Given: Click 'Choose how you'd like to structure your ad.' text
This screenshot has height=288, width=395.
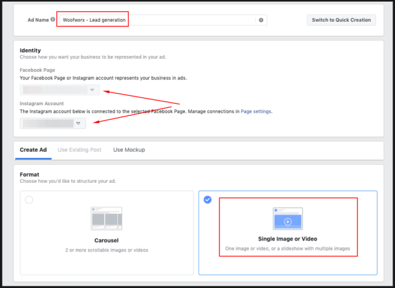Looking at the screenshot, I should [x=68, y=181].
